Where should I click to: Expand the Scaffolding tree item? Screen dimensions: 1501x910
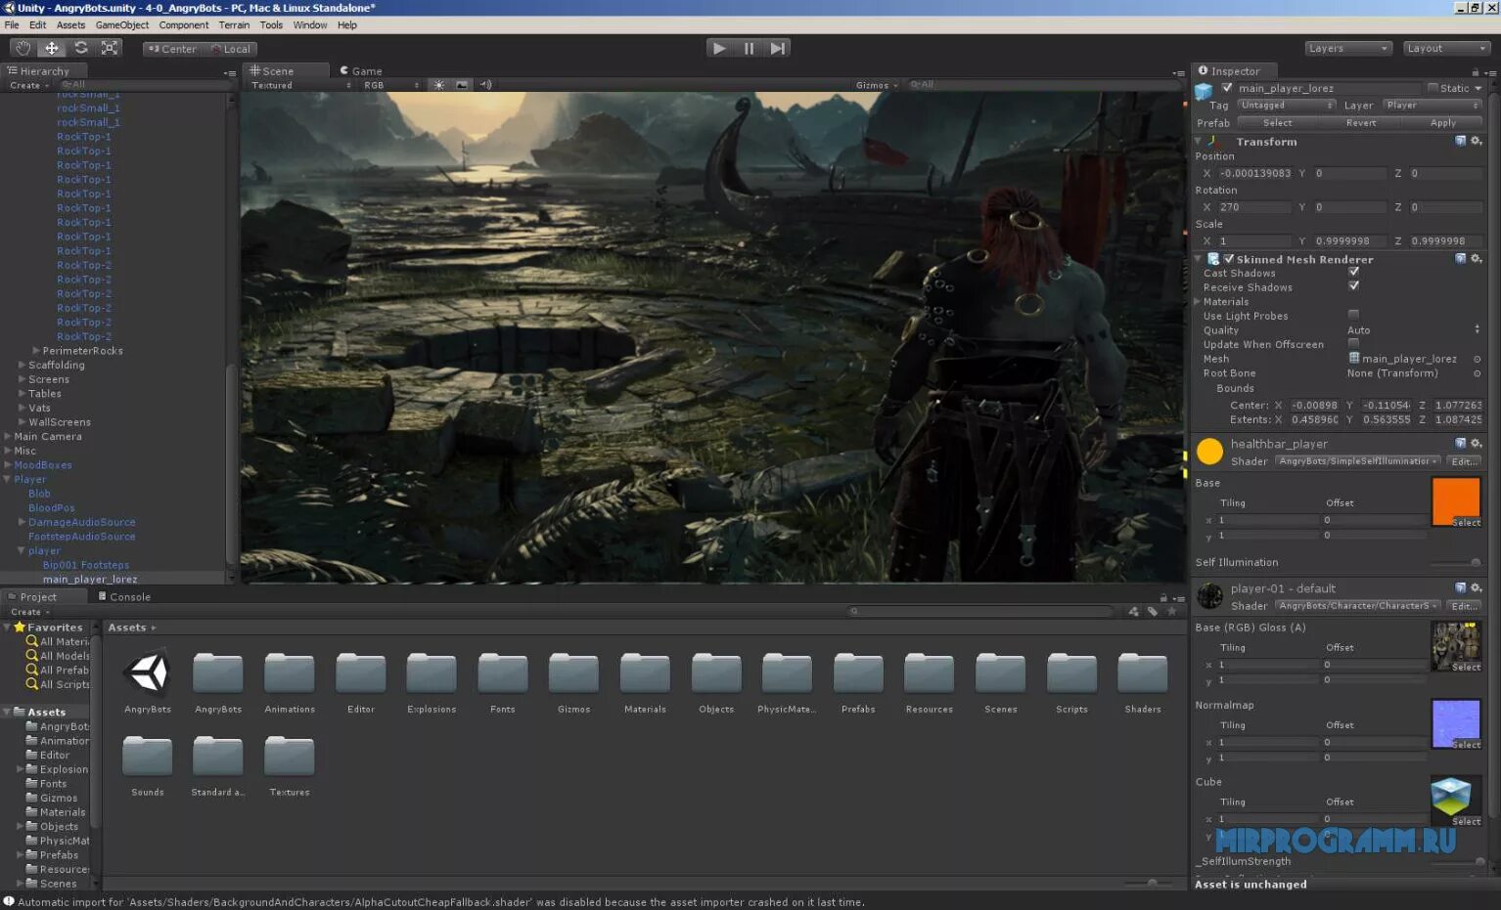click(22, 365)
